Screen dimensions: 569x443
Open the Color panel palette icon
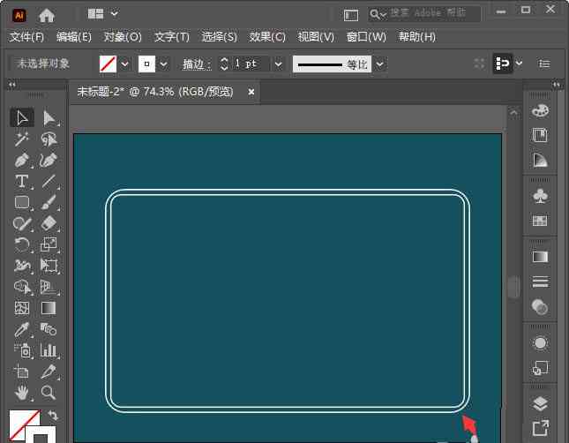click(x=541, y=111)
